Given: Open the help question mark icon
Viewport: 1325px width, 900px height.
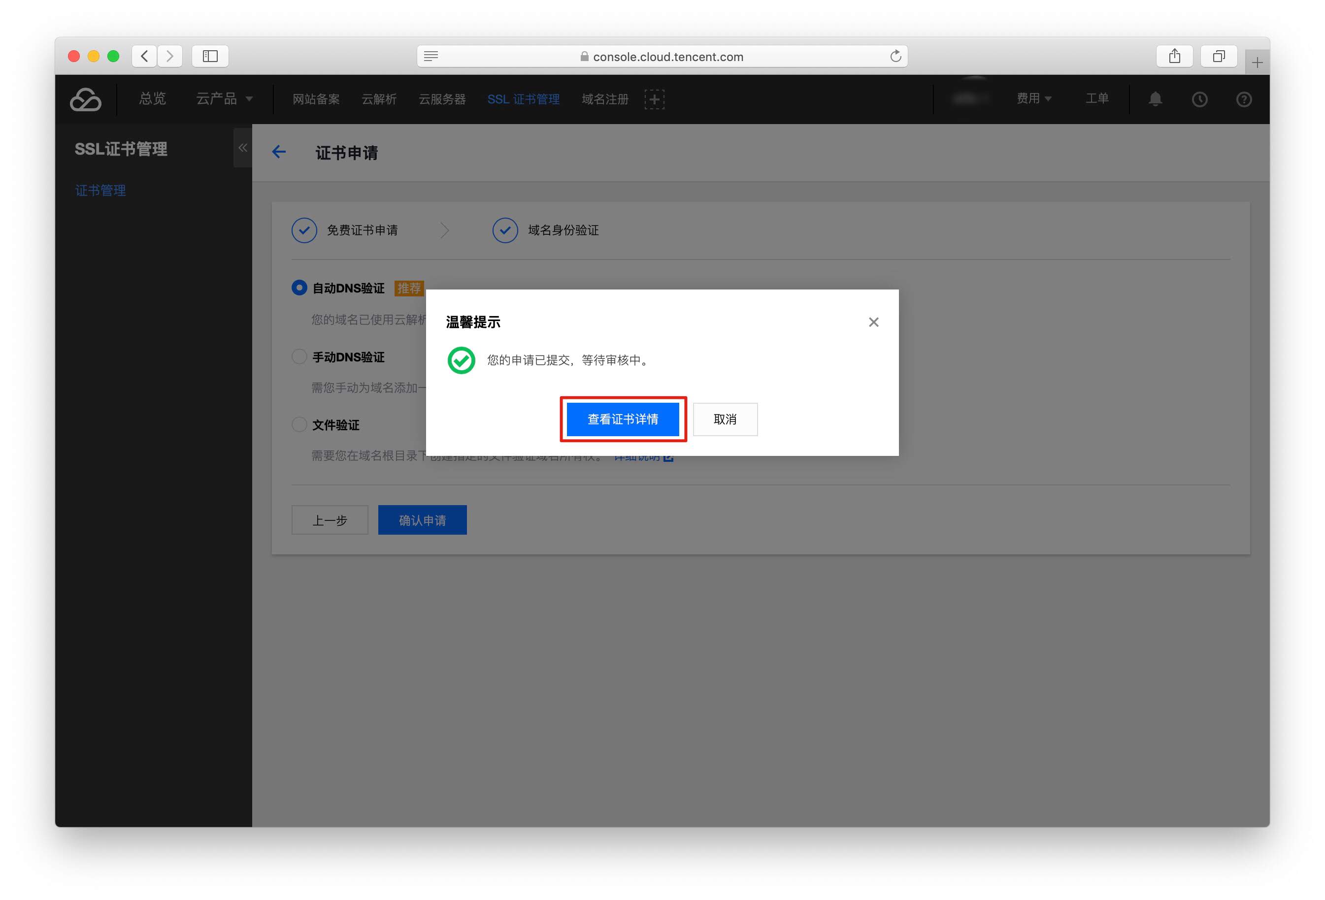Looking at the screenshot, I should [1244, 99].
